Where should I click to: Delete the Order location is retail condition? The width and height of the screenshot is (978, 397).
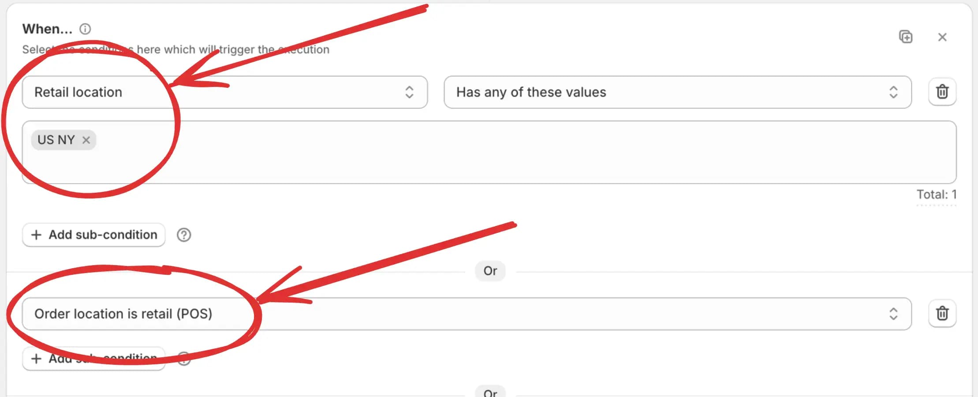942,314
